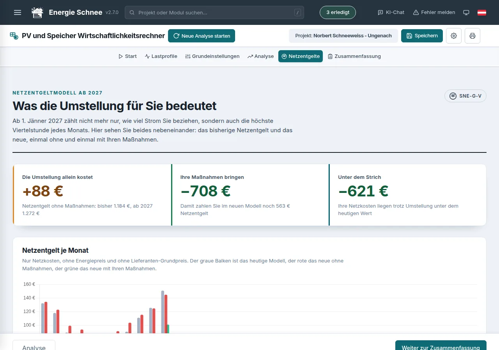The height and width of the screenshot is (350, 499).
Task: Click the +88 € value
Action: point(43,191)
